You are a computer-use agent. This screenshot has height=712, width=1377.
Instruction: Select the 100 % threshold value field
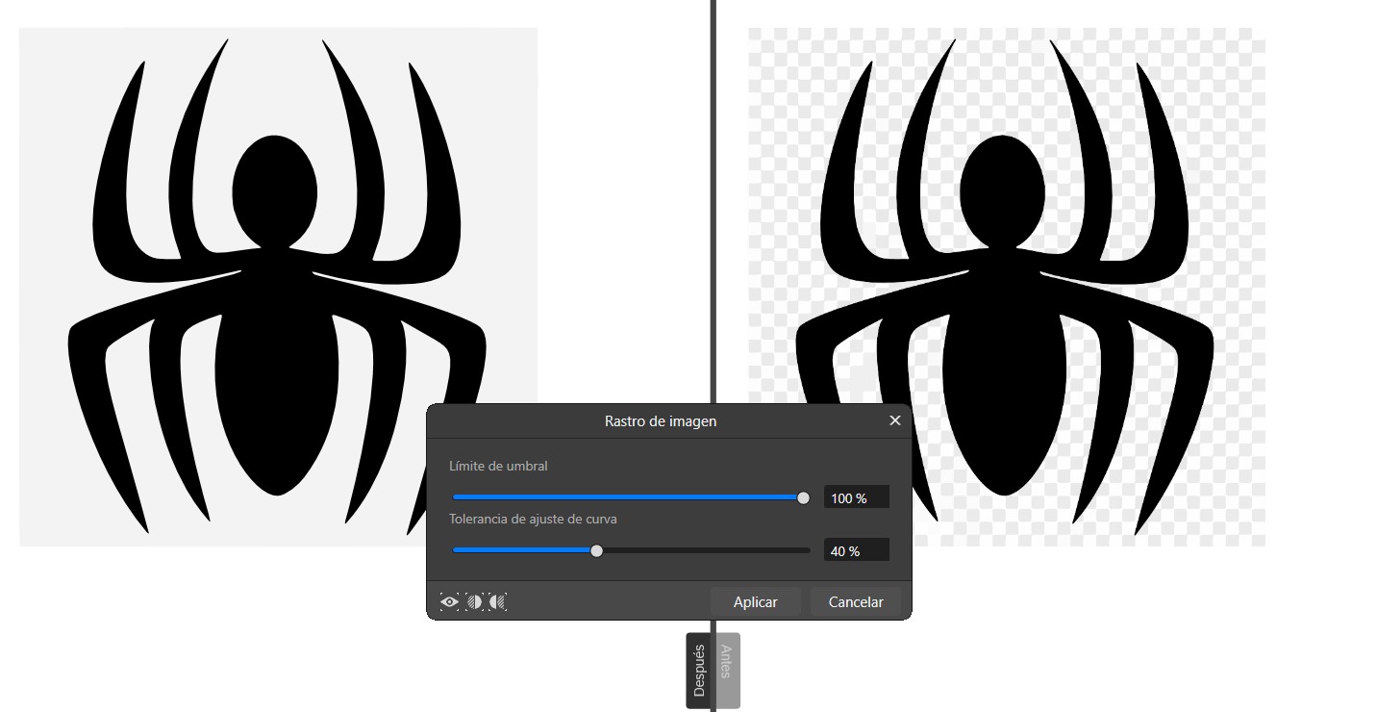click(856, 496)
